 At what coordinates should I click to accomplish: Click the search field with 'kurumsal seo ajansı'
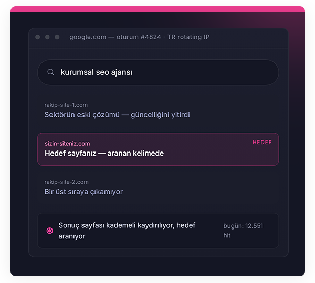158,72
